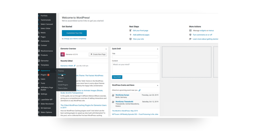Click the Elementor logo icon in overview
This screenshot has height=131, width=263.
(63, 54)
